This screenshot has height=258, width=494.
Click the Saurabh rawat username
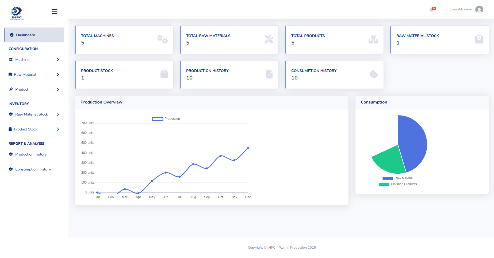point(461,10)
